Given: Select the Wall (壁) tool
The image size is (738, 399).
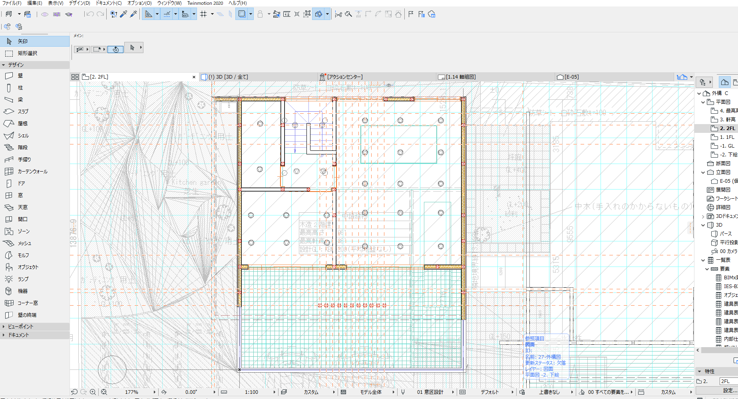Looking at the screenshot, I should coord(35,76).
